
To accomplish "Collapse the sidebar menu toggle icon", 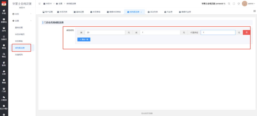I will click(40, 4).
